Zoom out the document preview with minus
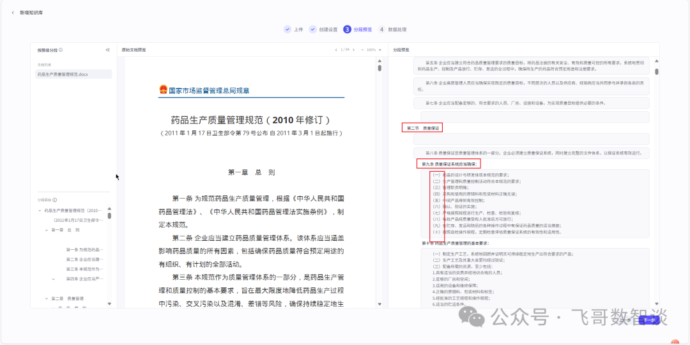This screenshot has height=345, width=690. [362, 50]
